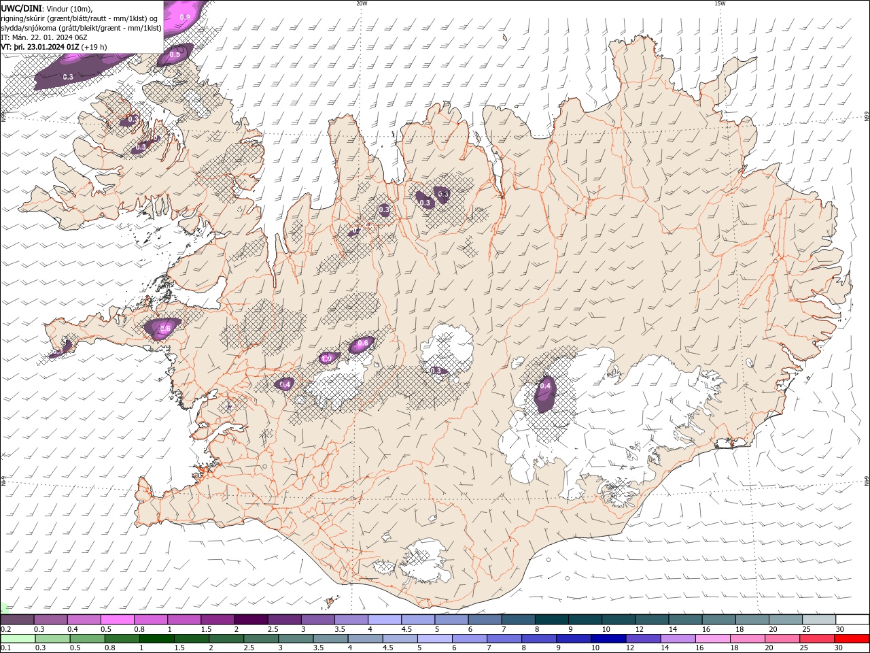Select the darkest green swatch labeled 1

(x=157, y=639)
